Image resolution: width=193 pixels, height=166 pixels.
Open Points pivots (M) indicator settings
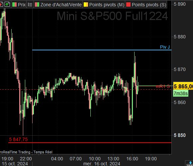point(107,5)
